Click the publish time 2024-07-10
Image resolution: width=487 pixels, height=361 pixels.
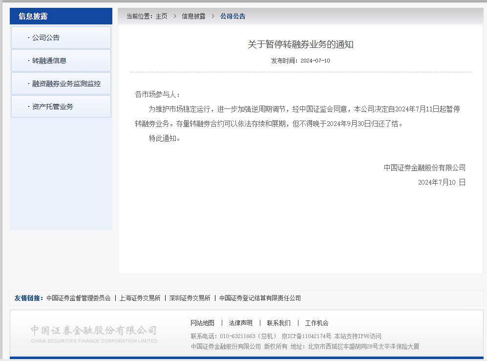click(315, 61)
